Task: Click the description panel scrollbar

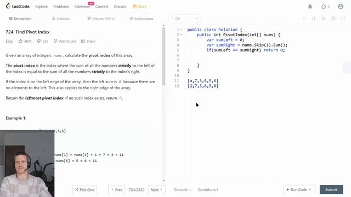Action: pyautogui.click(x=163, y=56)
